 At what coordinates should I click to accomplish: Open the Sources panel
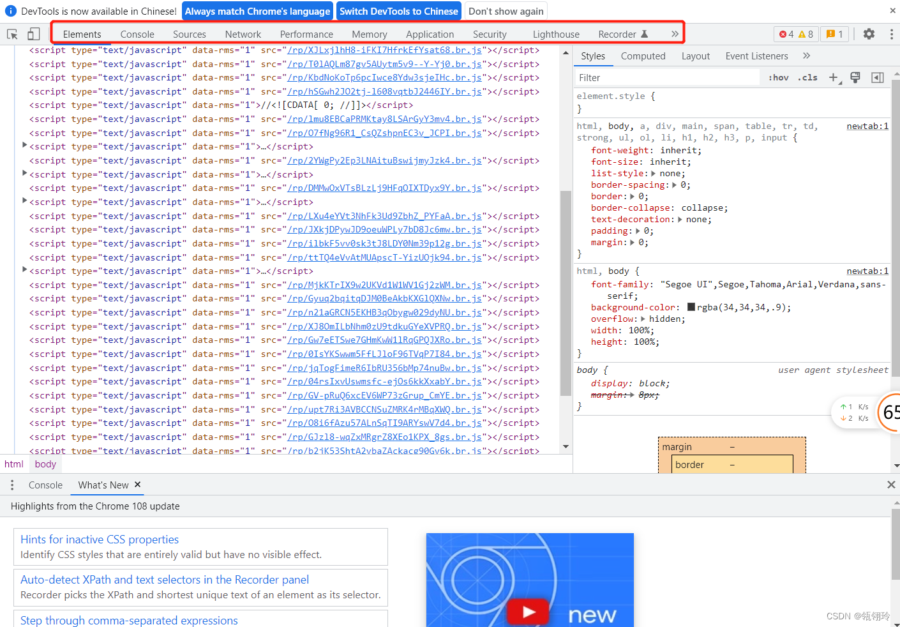pos(190,34)
